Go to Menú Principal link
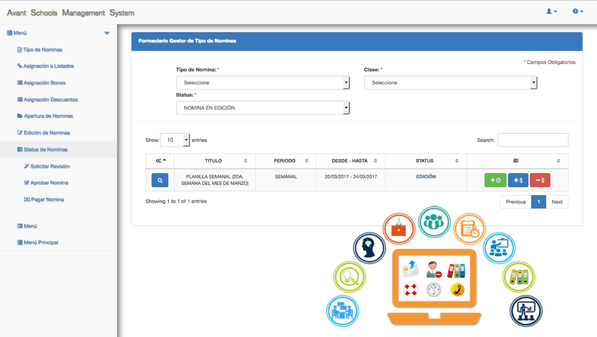This screenshot has height=337, width=597. point(41,243)
